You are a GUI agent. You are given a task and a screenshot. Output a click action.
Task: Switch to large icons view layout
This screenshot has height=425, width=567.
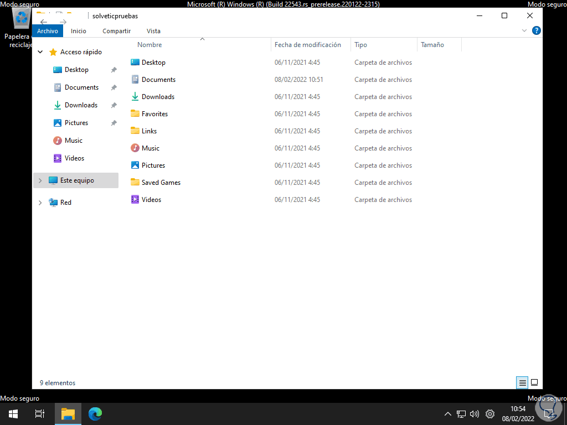[x=534, y=382]
